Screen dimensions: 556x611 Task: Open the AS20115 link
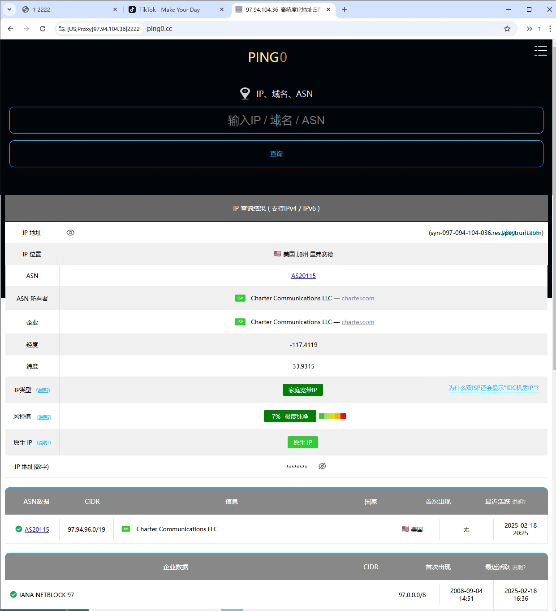303,275
